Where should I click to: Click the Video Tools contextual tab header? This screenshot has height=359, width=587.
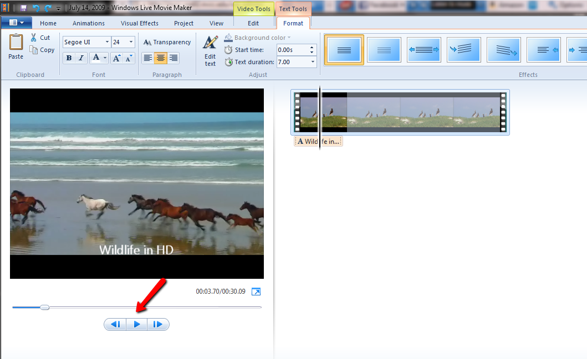tap(253, 9)
